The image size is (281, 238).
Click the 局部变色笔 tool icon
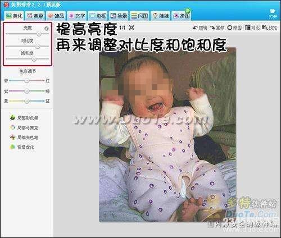tap(12, 137)
